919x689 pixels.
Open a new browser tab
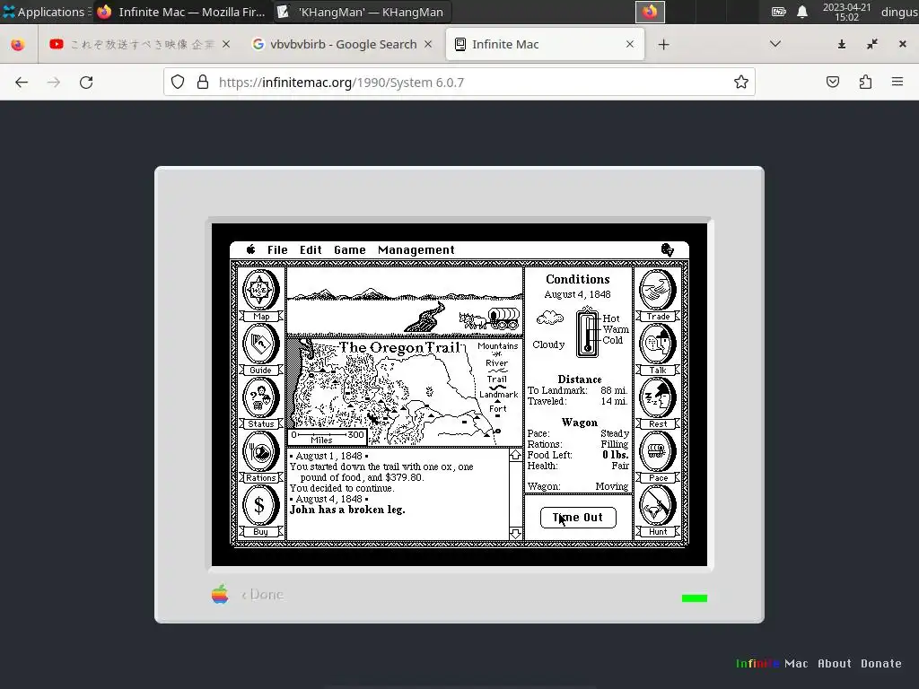(x=663, y=45)
